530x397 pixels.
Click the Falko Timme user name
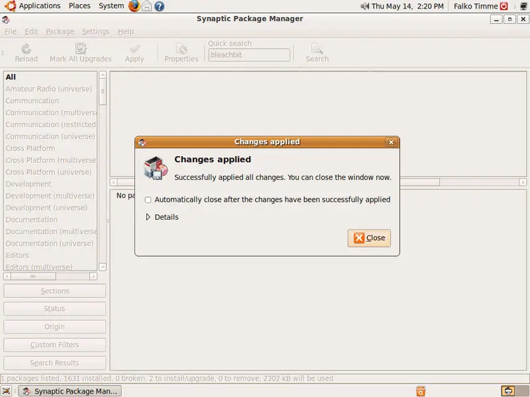[476, 6]
